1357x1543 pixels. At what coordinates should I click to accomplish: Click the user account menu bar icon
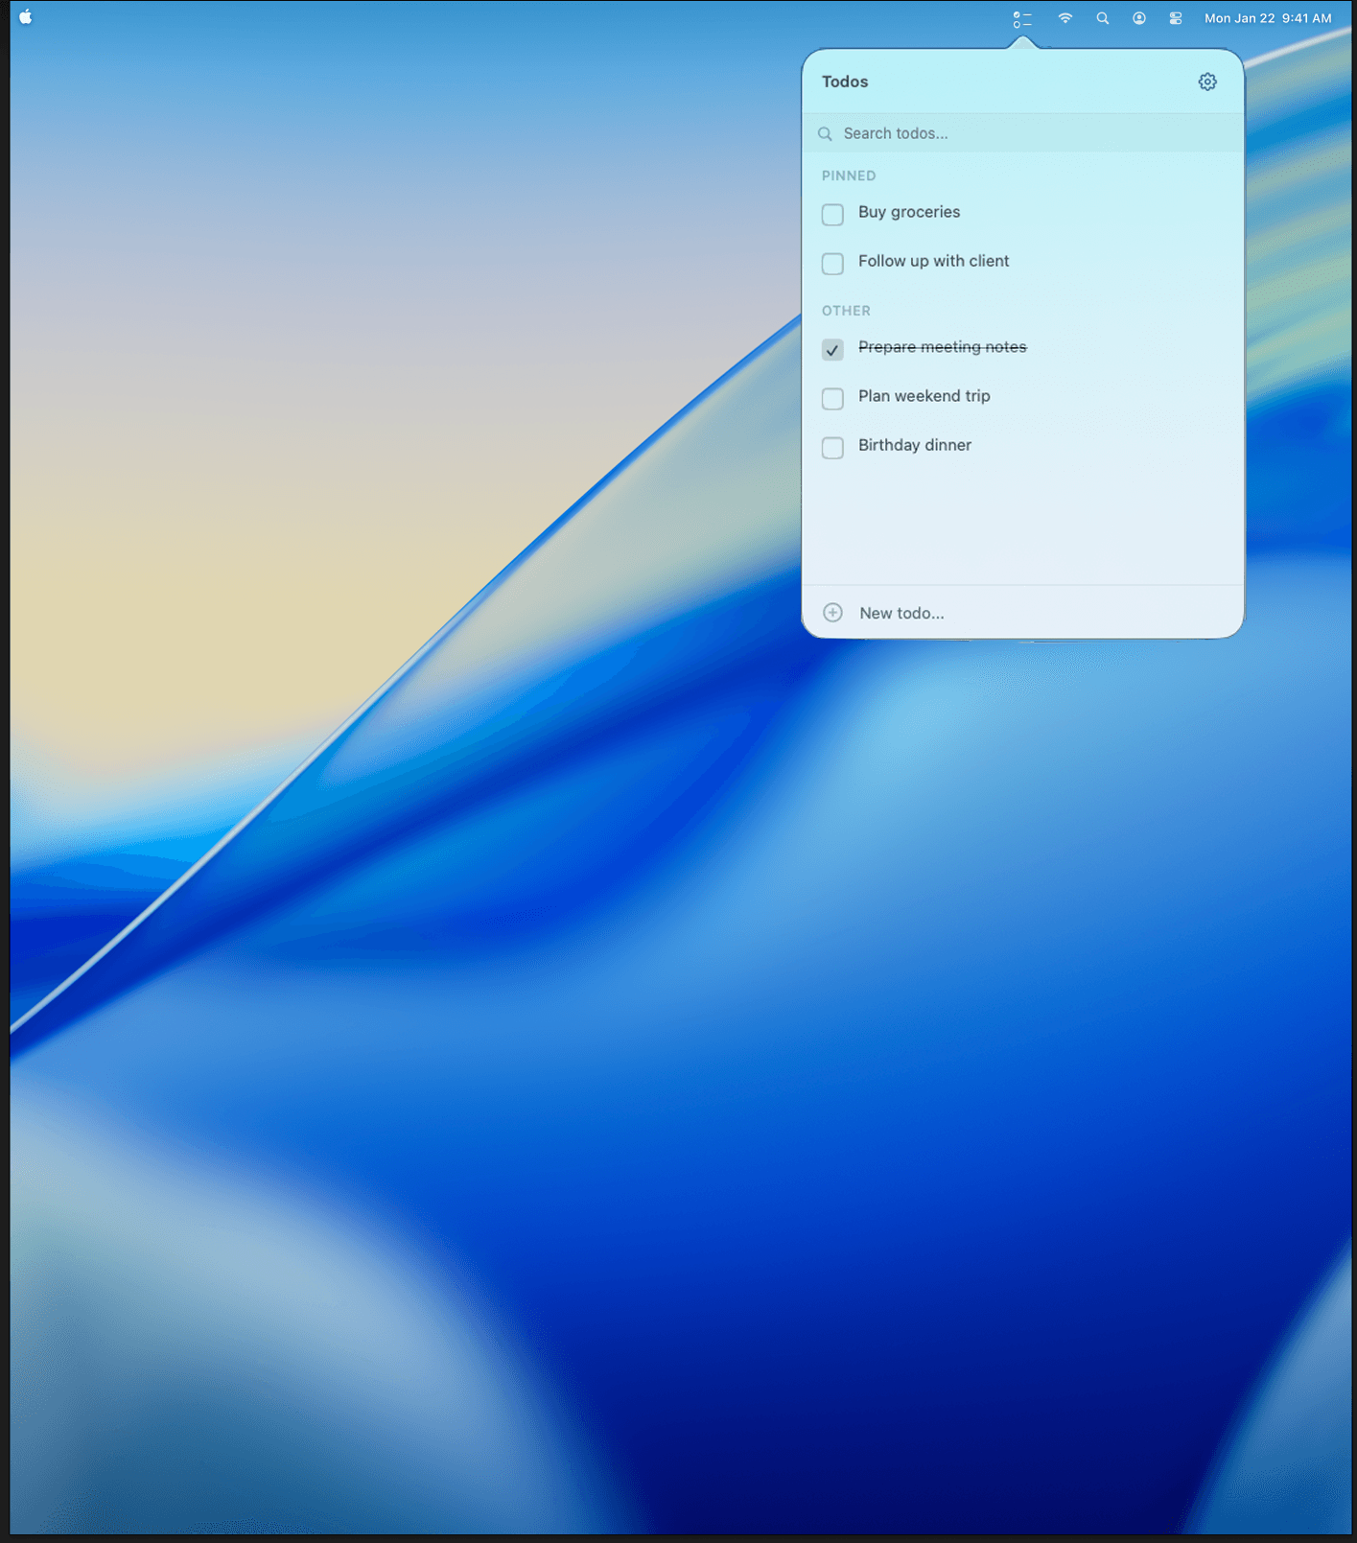(x=1139, y=18)
